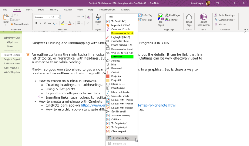Viewport: 249px width, 146px height.
Task: Switch to the Draw tab
Action: coord(41,10)
